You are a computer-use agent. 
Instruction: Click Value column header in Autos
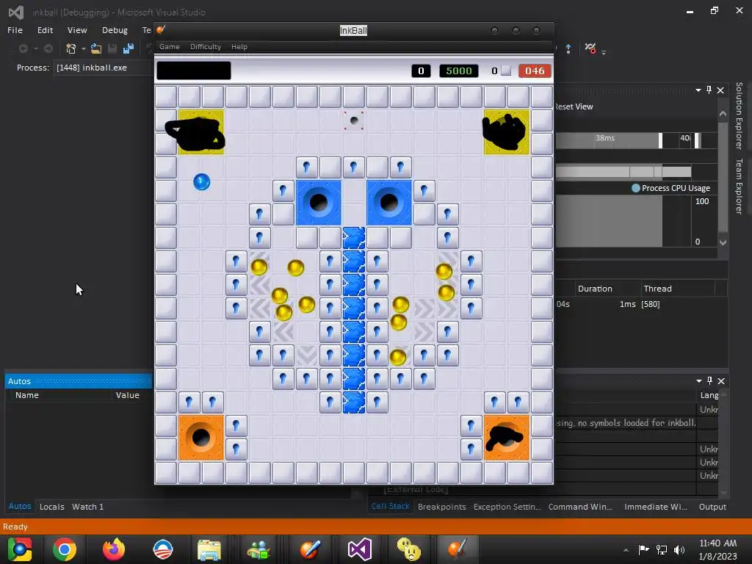pos(127,395)
